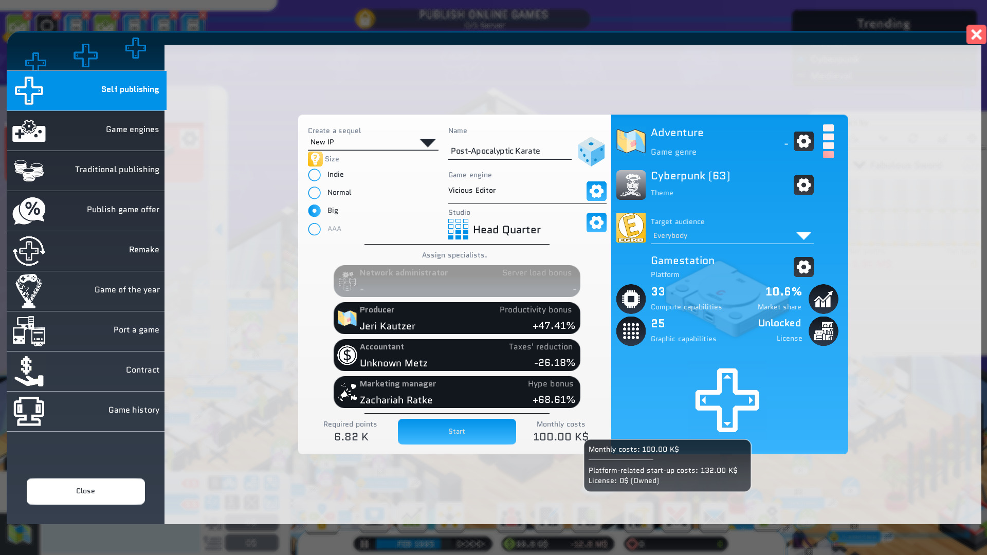Screen dimensions: 987x555
Task: Click the Port a game sidebar icon
Action: click(29, 331)
